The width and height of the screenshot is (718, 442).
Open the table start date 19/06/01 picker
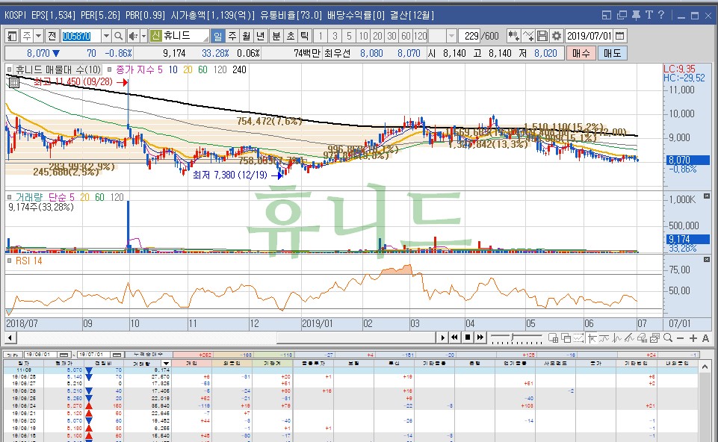pos(64,355)
